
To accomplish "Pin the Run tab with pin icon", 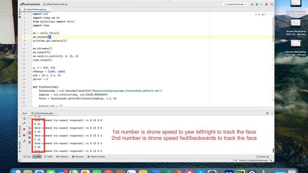I will (x=24, y=141).
